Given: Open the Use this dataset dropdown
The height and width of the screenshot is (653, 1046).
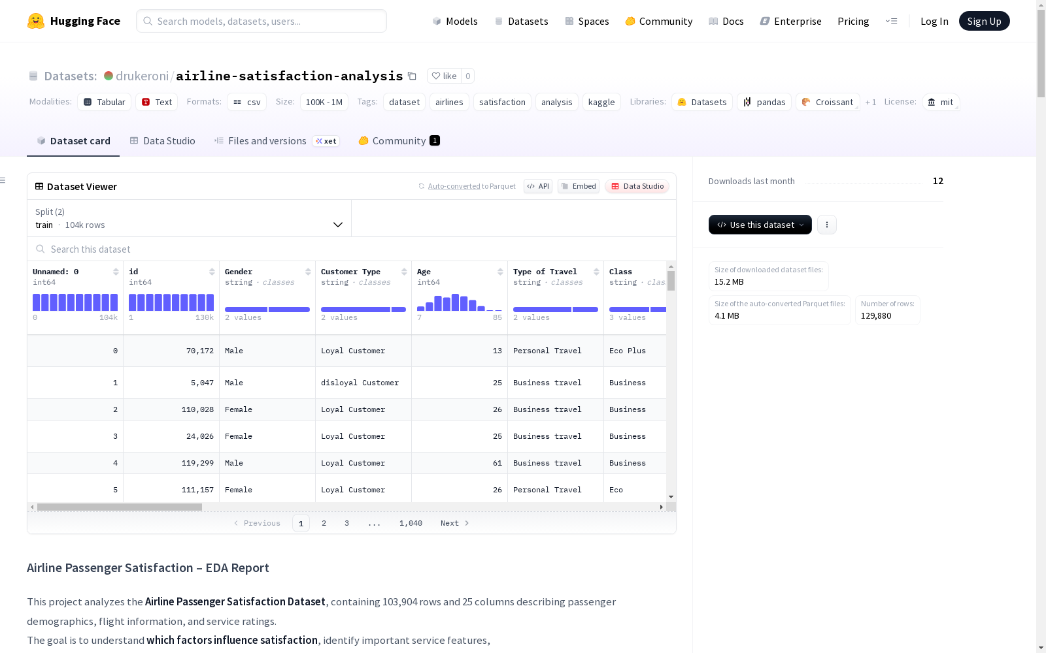Looking at the screenshot, I should point(760,225).
